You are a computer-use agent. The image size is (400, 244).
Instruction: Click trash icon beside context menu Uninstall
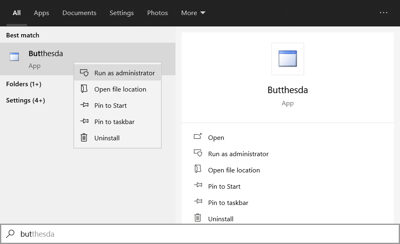tap(84, 137)
